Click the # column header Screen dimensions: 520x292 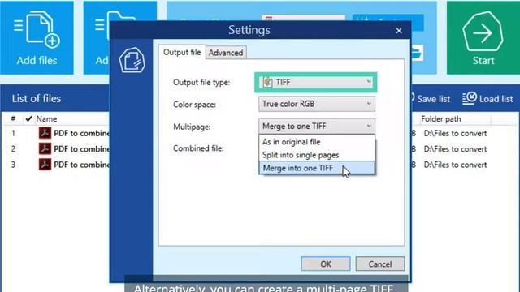tap(13, 118)
